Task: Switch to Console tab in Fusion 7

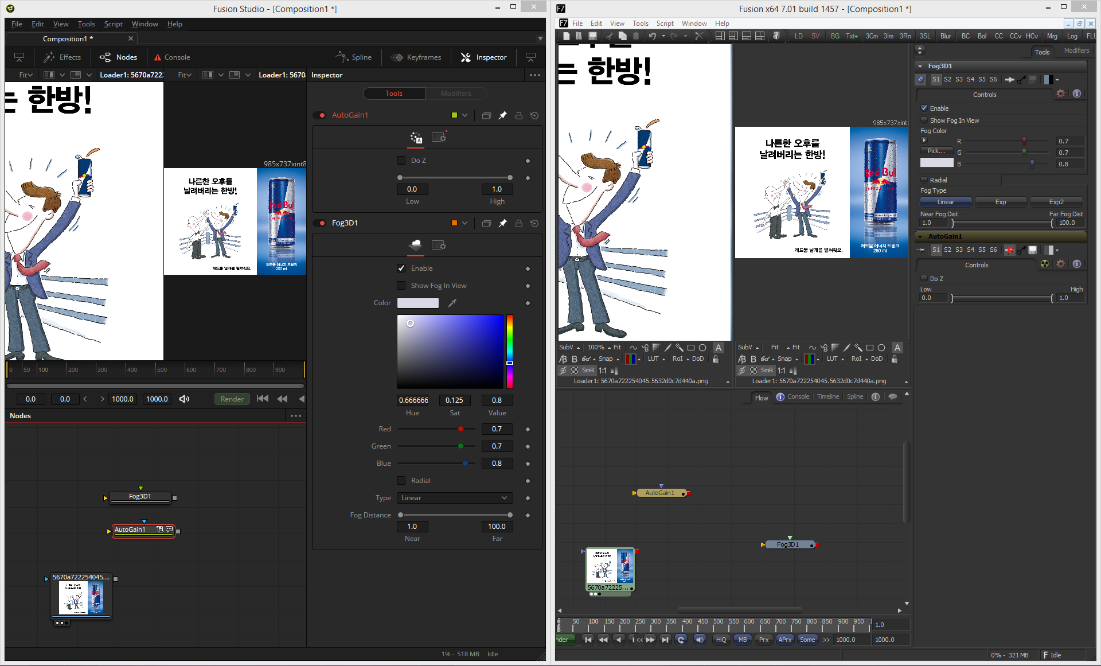Action: click(792, 396)
